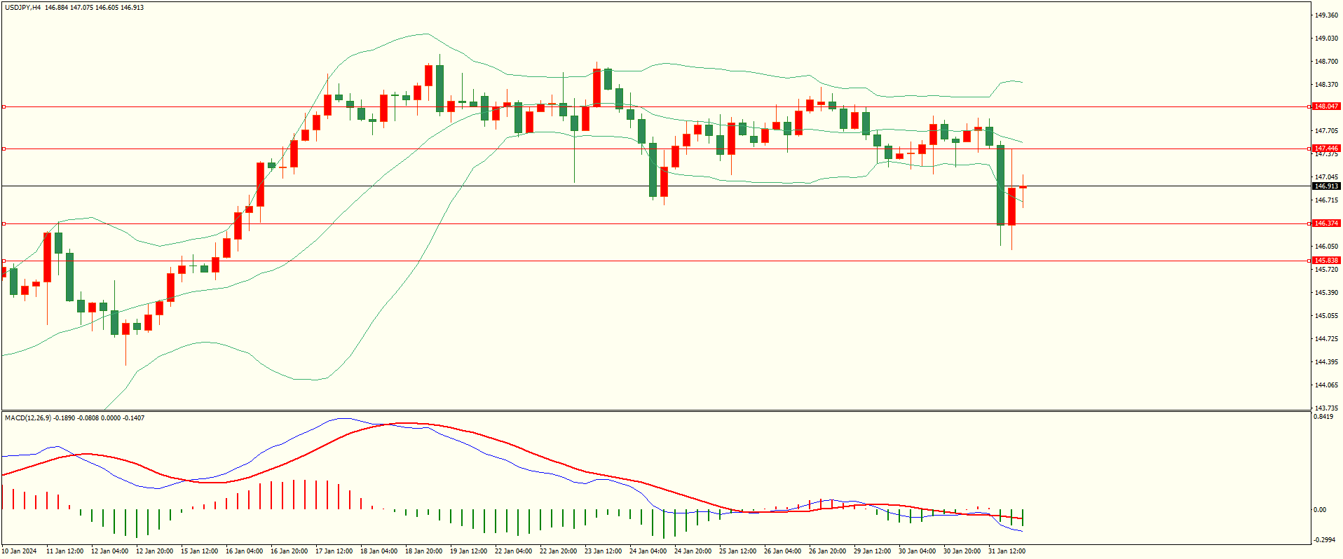Click the 12 Jan 04:00 time label
This screenshot has height=559, width=1343.
(109, 551)
